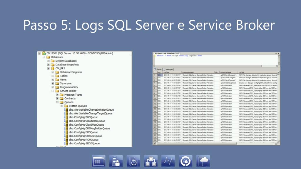This screenshot has height=169, width=301.
Task: Select dbo.ConfigMgrCloudDataQueue in tree
Action: click(x=87, y=121)
